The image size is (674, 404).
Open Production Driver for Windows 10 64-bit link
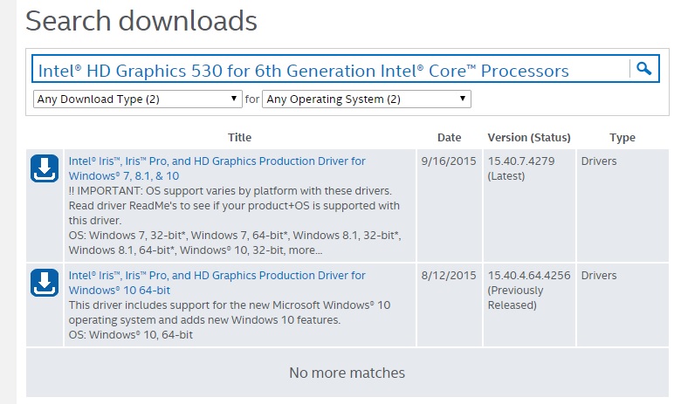[217, 283]
